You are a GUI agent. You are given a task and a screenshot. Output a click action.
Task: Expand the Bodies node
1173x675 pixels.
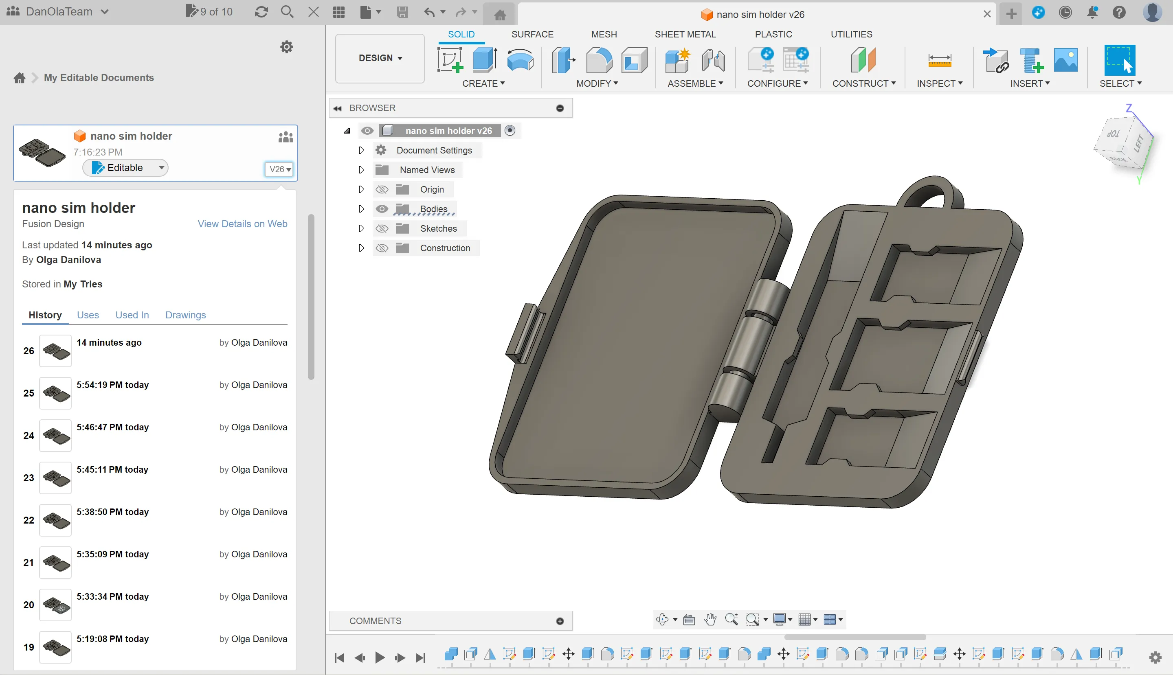[x=361, y=209]
